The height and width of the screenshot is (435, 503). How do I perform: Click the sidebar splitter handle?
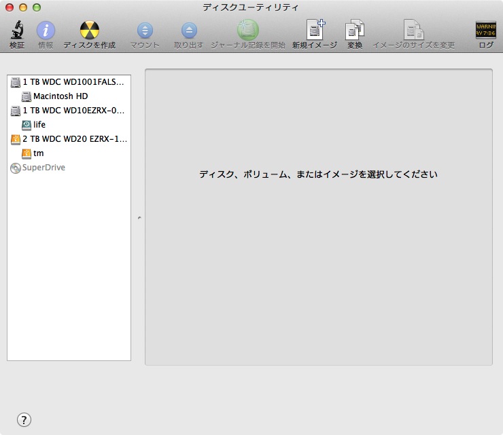(139, 219)
